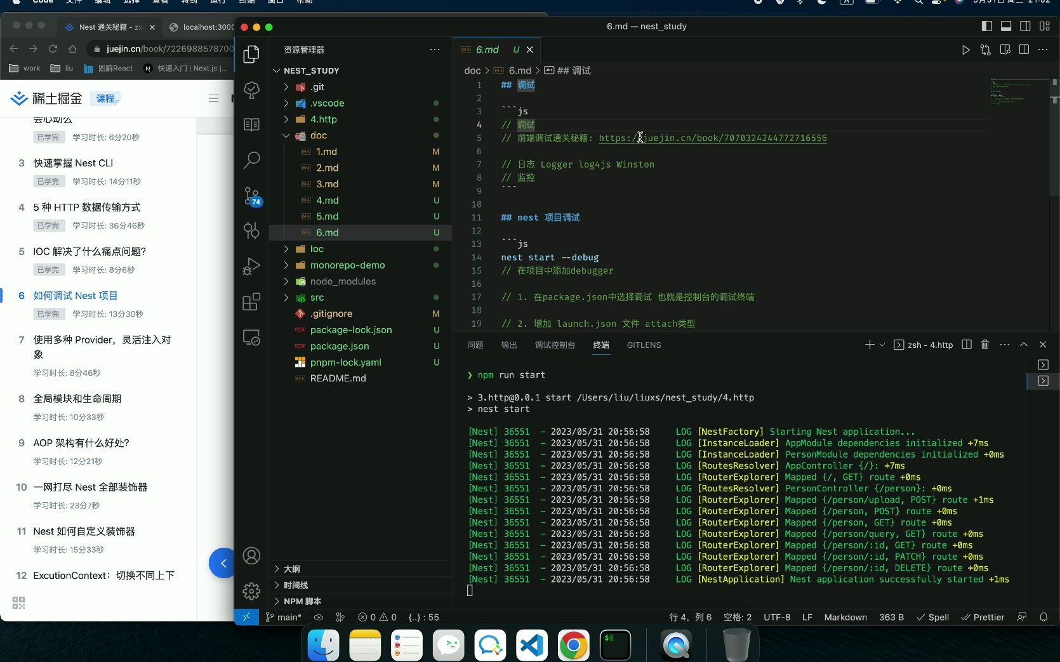Click the Open Preview to the Side icon
1060x662 pixels.
tap(1005, 50)
